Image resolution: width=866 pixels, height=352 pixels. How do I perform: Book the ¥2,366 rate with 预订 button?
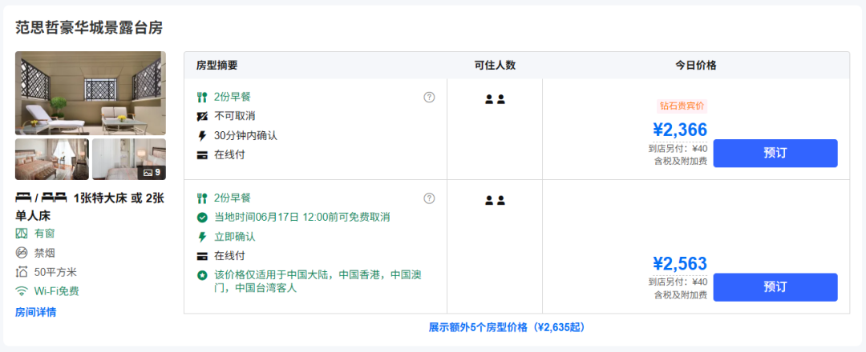click(x=775, y=153)
